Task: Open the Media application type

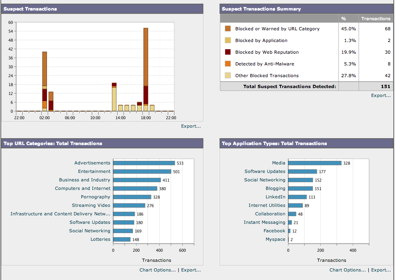Action: 279,163
